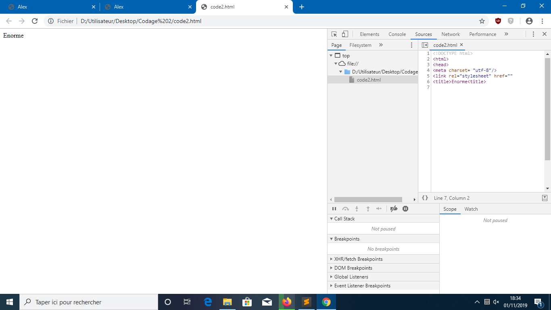Toggle pause on exceptions
Image resolution: width=551 pixels, height=310 pixels.
point(405,209)
